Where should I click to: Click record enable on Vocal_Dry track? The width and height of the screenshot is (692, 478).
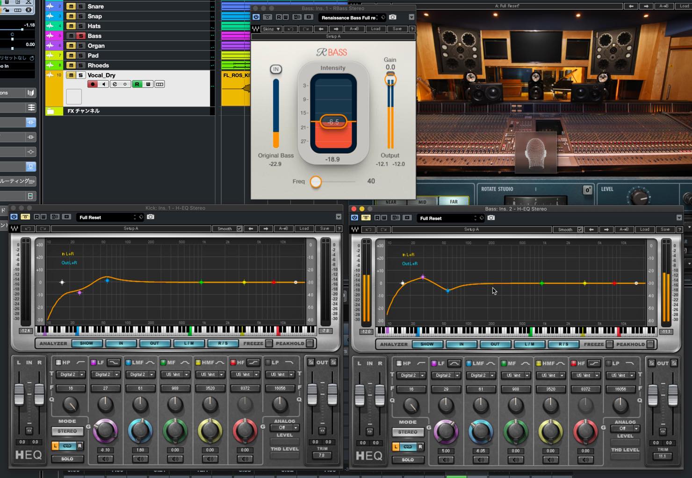[93, 84]
